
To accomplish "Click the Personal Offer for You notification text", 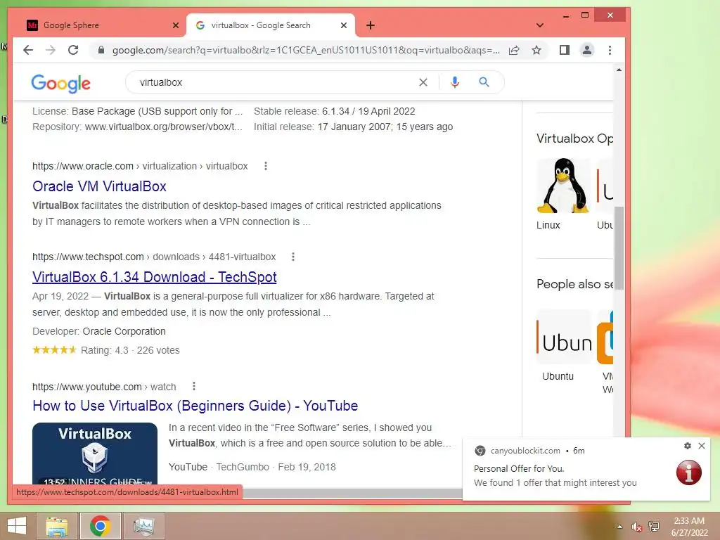I will coord(519,468).
